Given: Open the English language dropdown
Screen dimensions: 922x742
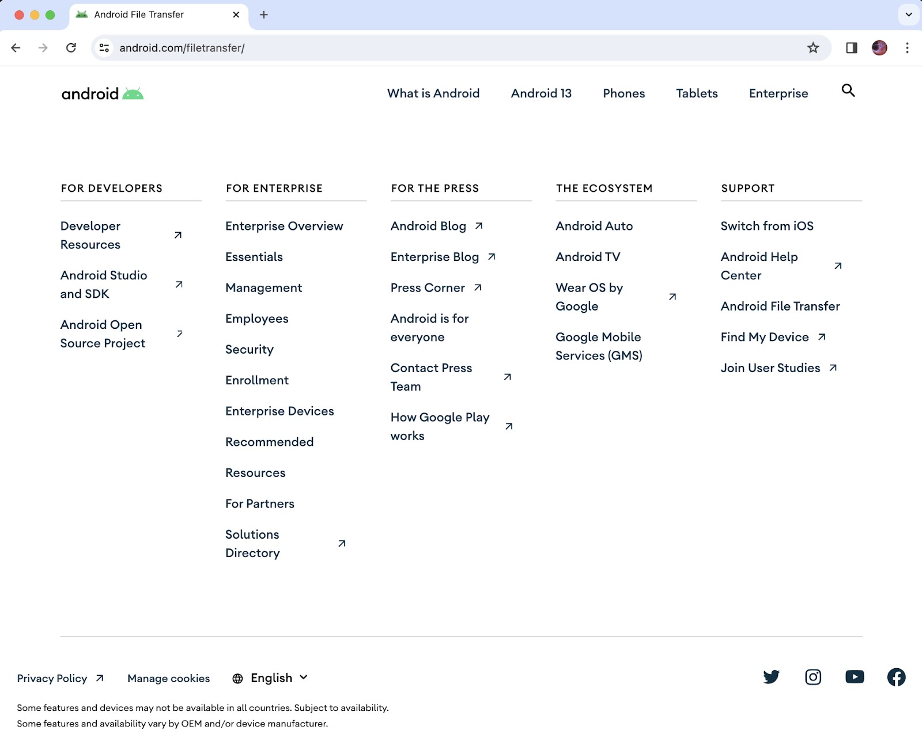Looking at the screenshot, I should [271, 678].
